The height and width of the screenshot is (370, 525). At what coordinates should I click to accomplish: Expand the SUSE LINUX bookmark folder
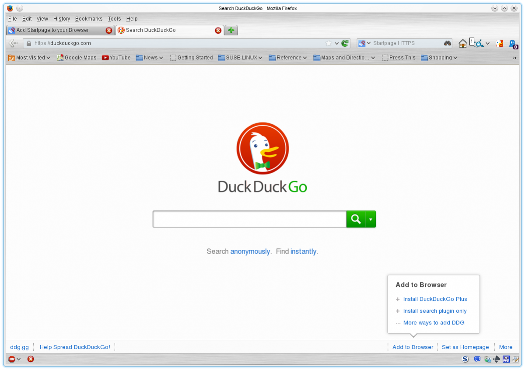click(x=240, y=57)
